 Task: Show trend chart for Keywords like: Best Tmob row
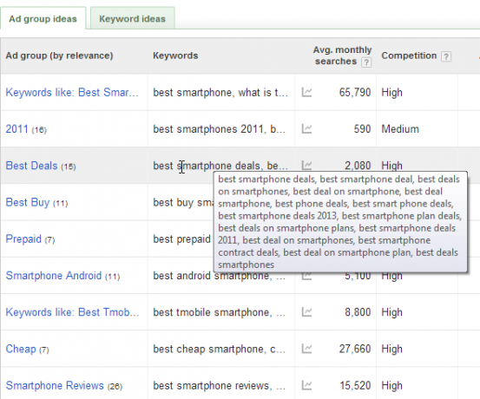click(306, 312)
